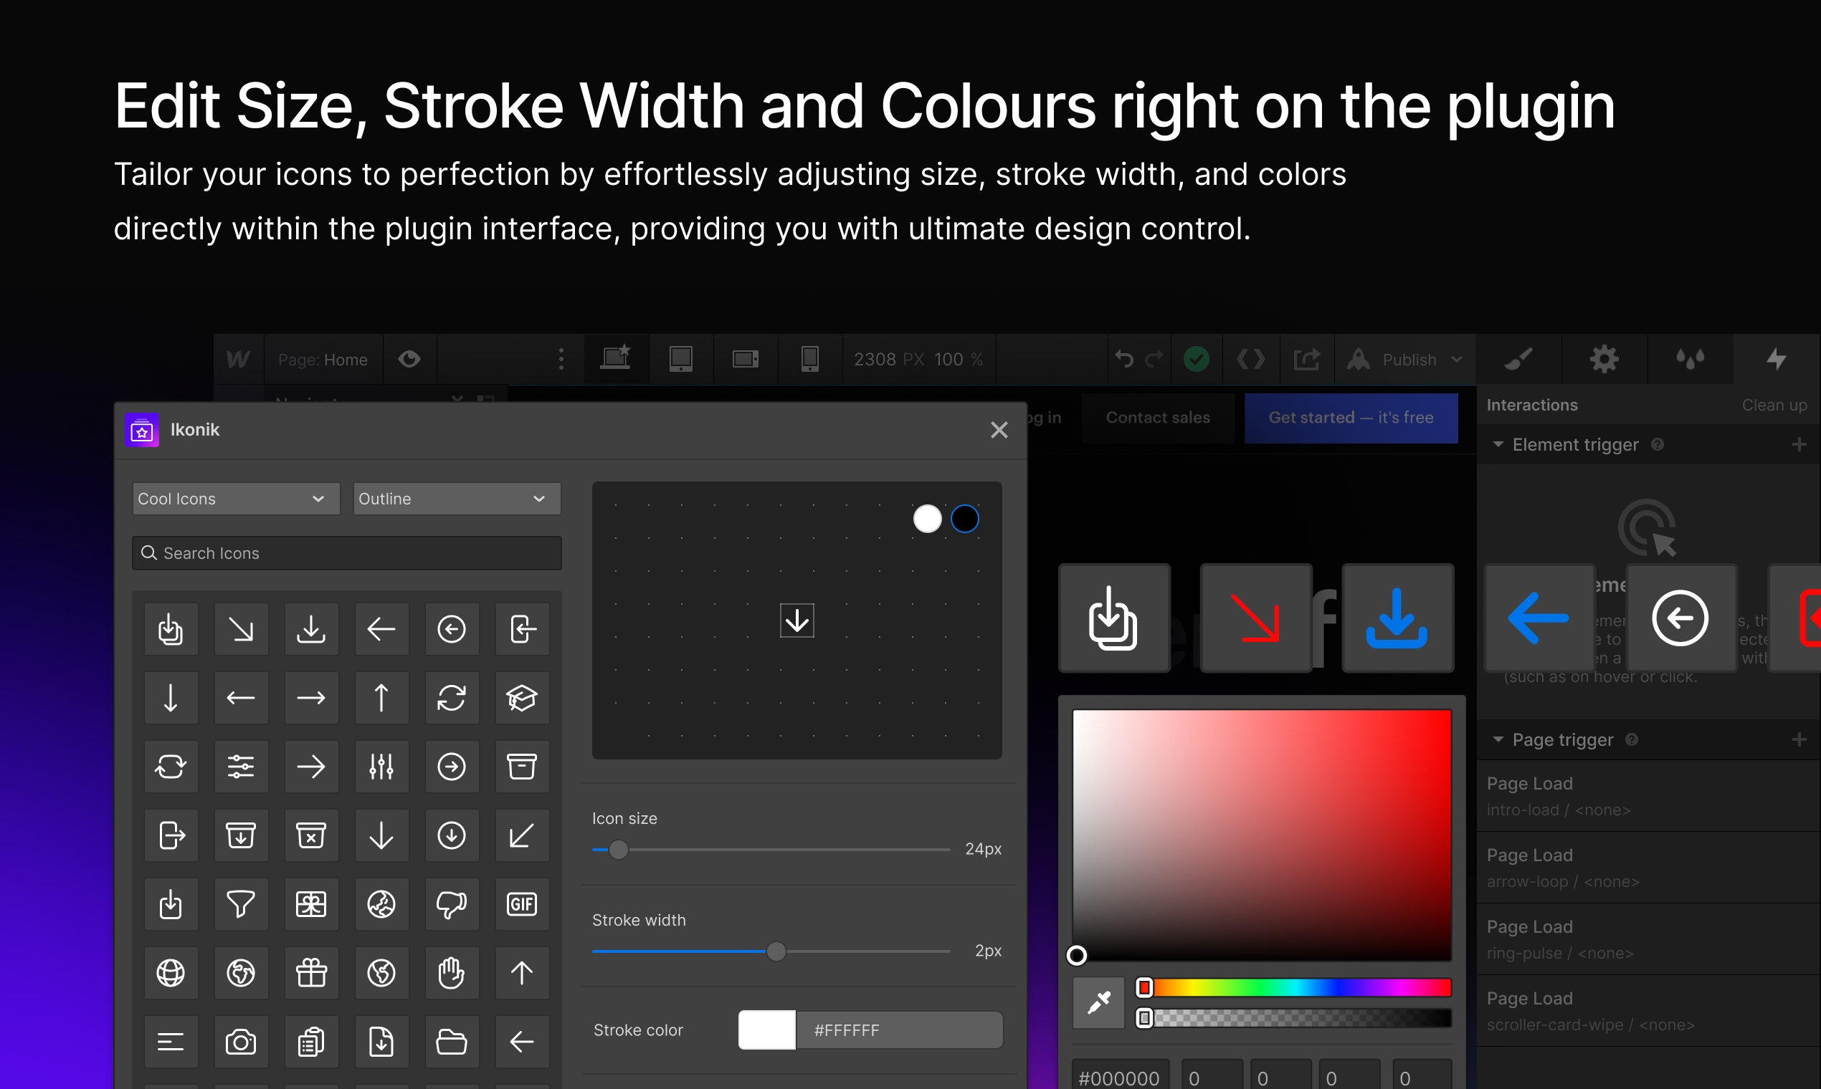
Task: Switch to mobile portrait breakpoint
Action: [810, 359]
